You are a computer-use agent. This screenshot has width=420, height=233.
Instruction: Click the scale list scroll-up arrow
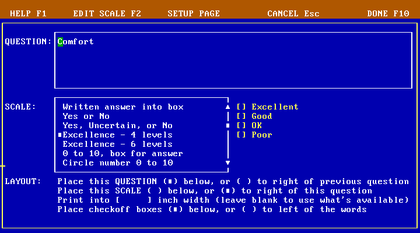click(228, 107)
